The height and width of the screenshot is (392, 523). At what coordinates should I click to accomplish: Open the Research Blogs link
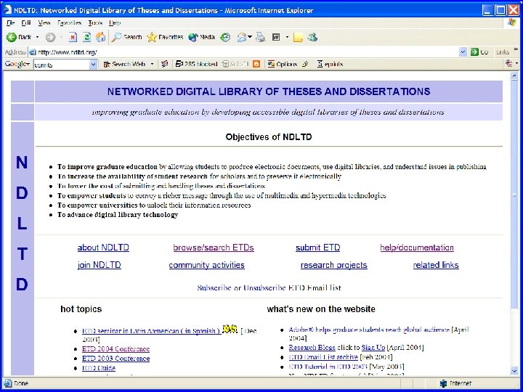pos(312,348)
